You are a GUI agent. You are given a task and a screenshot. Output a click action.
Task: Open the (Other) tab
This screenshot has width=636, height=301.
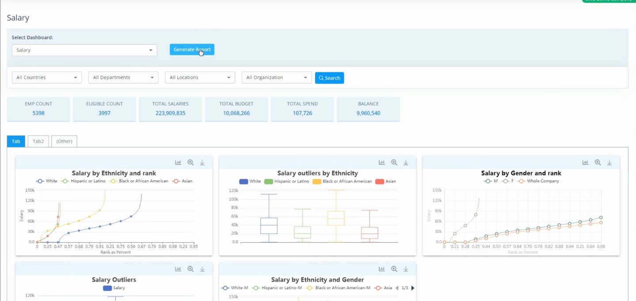tap(64, 141)
